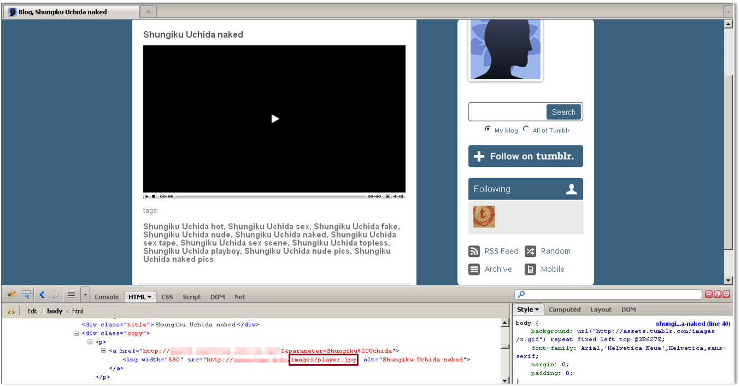
Task: Select the "My blog" radio option
Action: coord(488,130)
